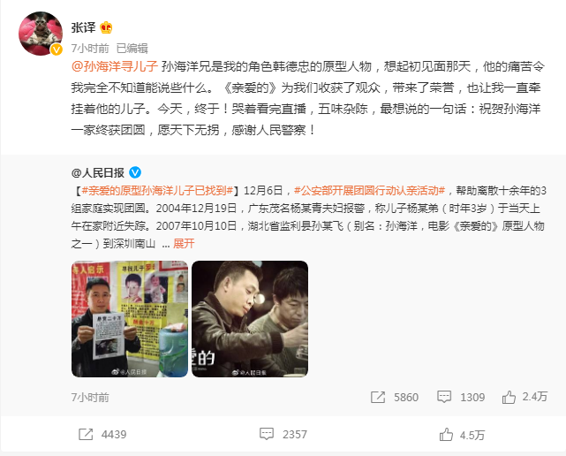Click the quoted post's 7小时前 timestamp
This screenshot has height=456, width=566.
(90, 398)
